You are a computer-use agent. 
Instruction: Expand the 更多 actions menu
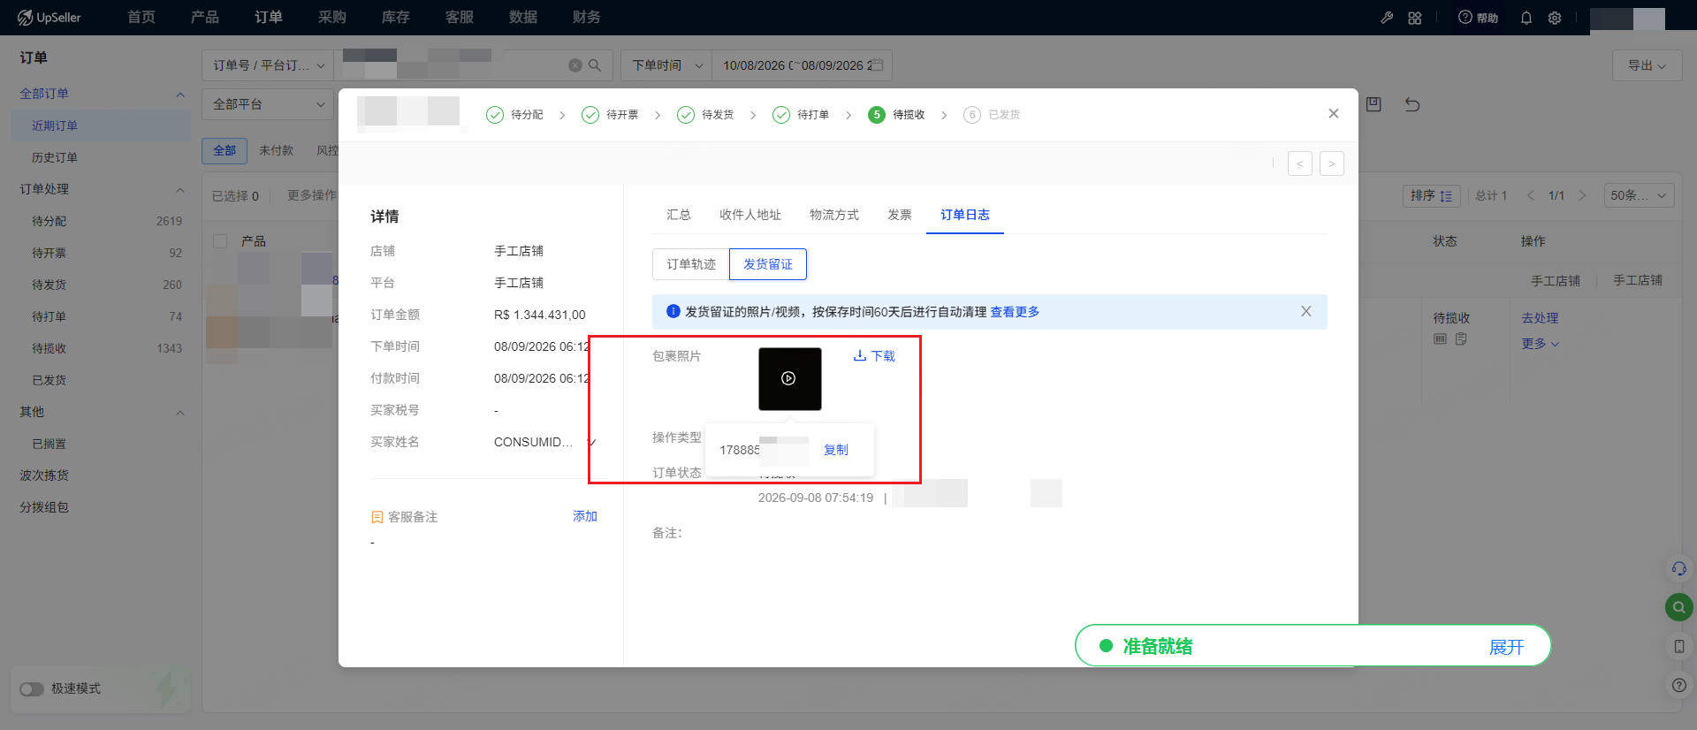[1541, 344]
